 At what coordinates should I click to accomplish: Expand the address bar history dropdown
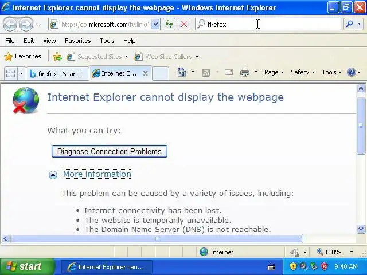pyautogui.click(x=155, y=24)
